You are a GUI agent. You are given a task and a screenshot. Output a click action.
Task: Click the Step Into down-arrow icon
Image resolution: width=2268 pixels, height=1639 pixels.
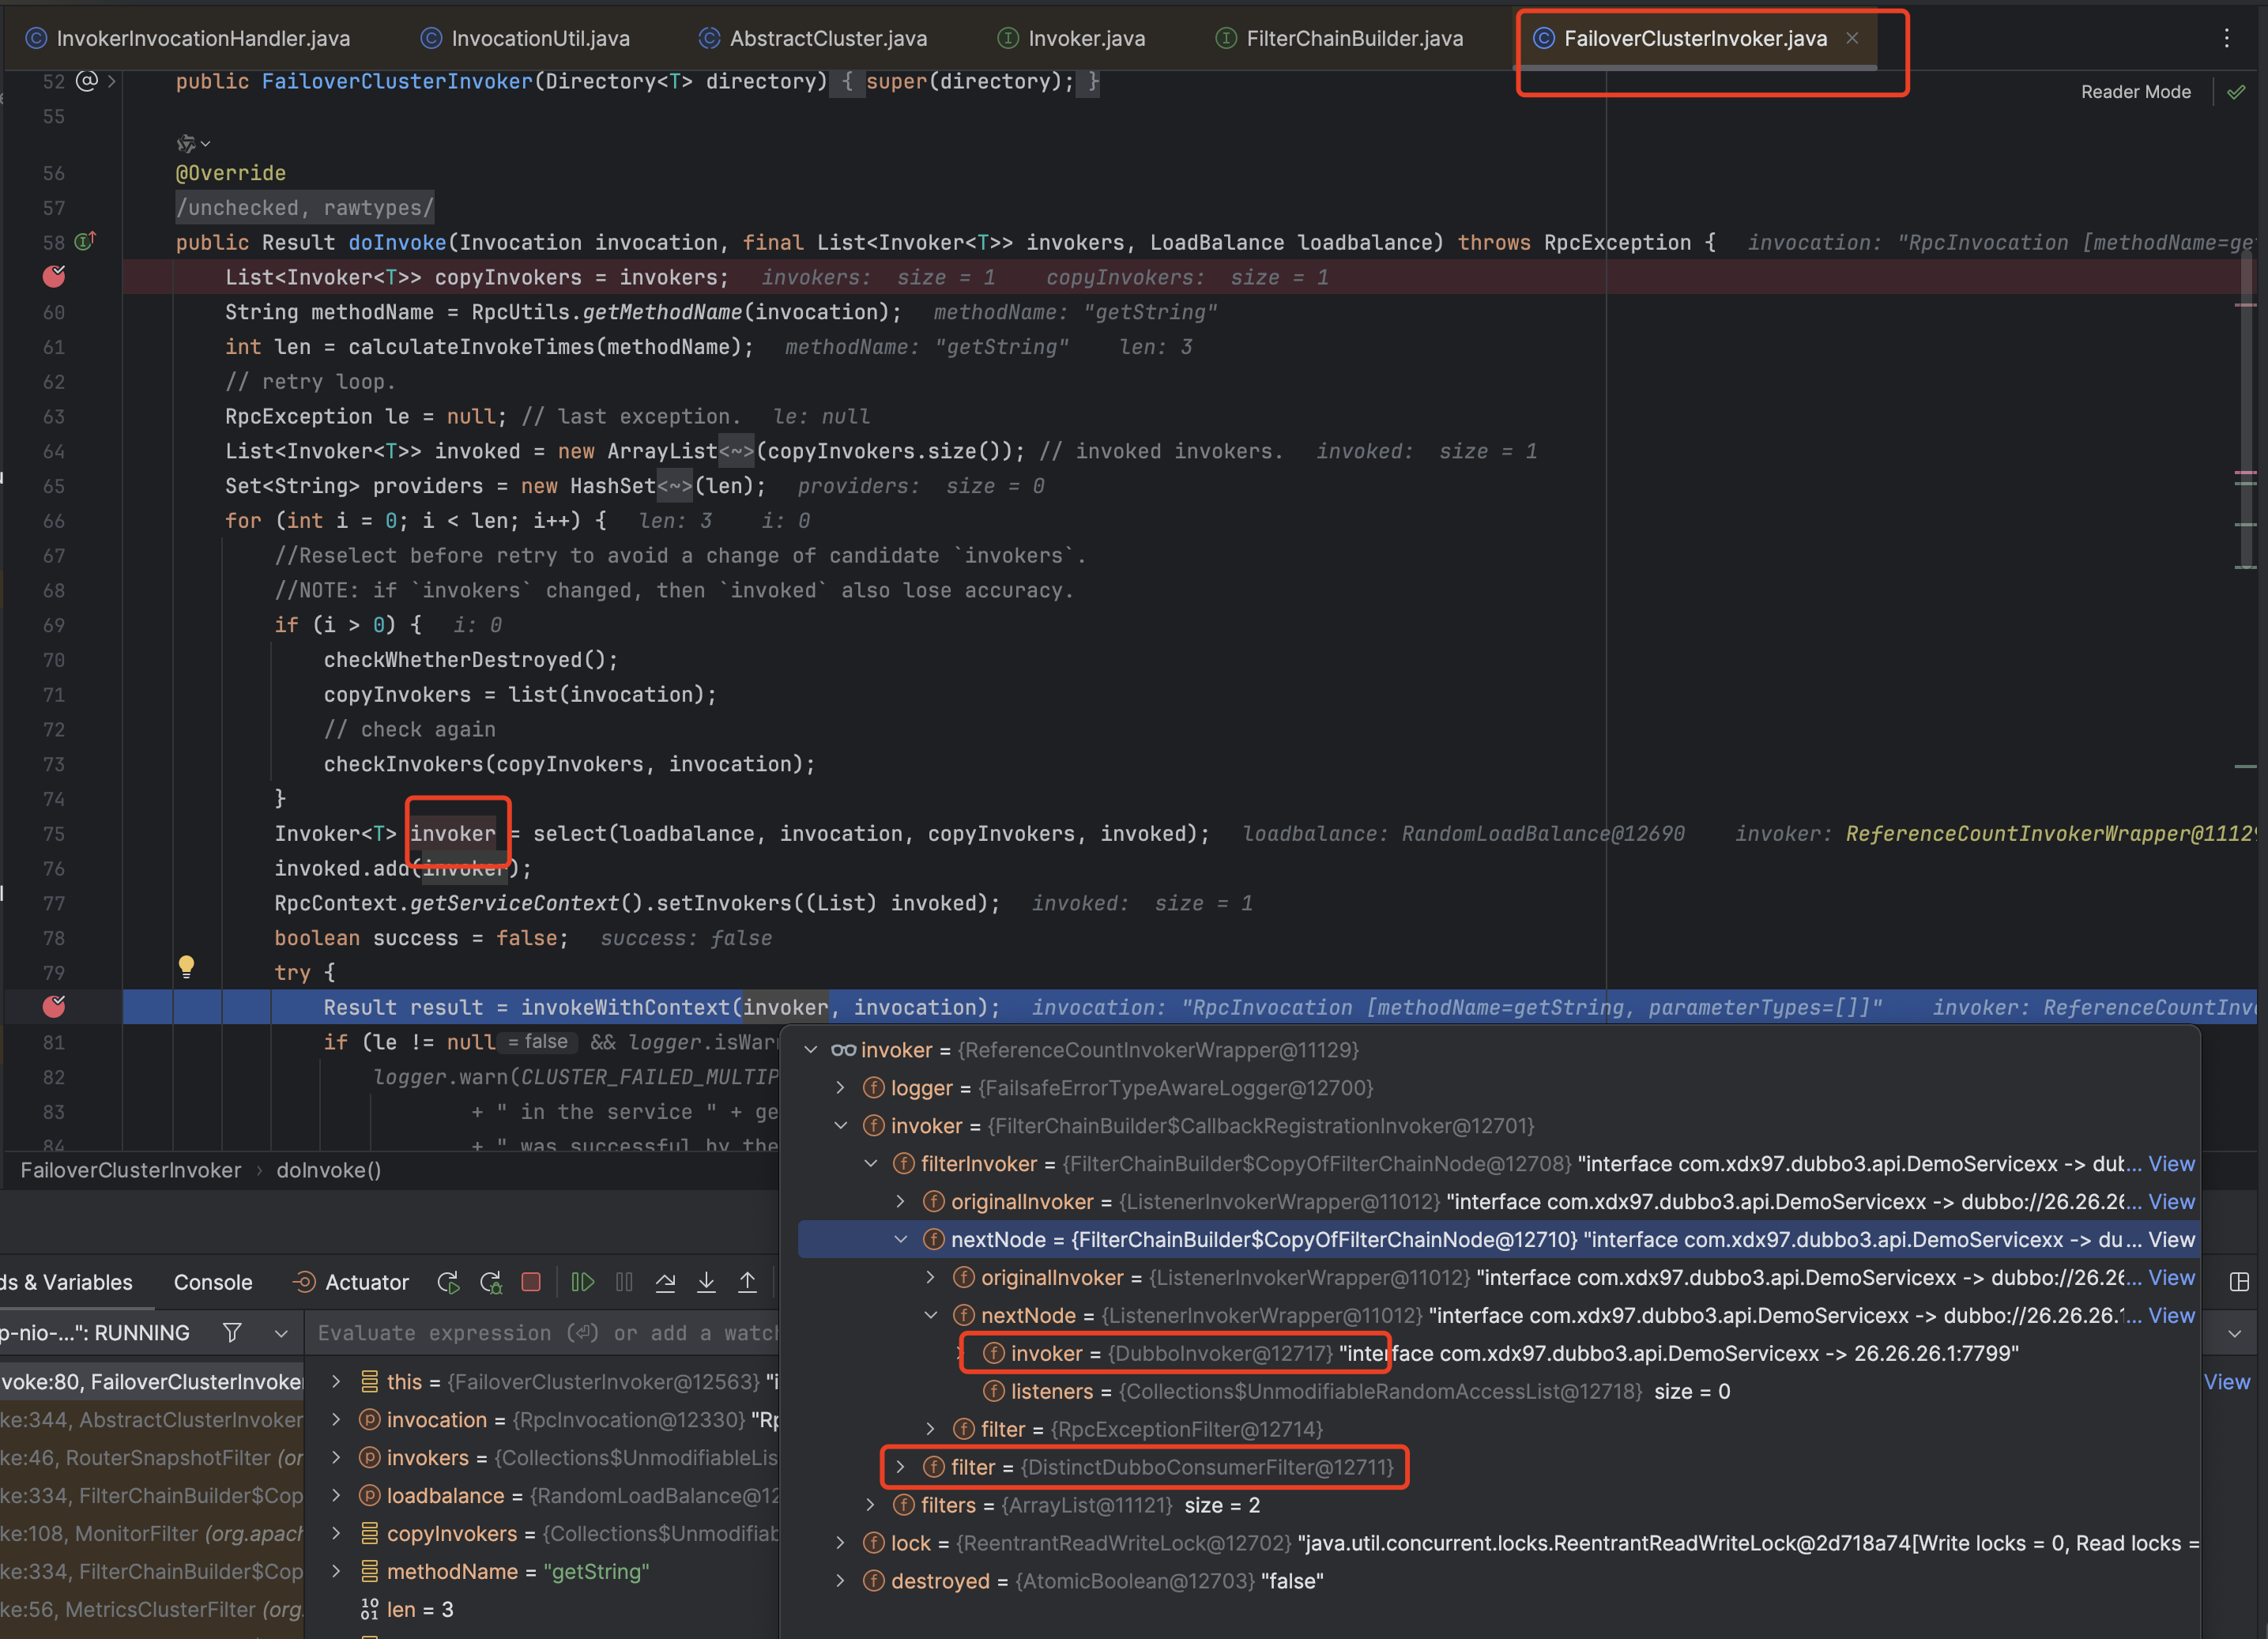pyautogui.click(x=706, y=1282)
